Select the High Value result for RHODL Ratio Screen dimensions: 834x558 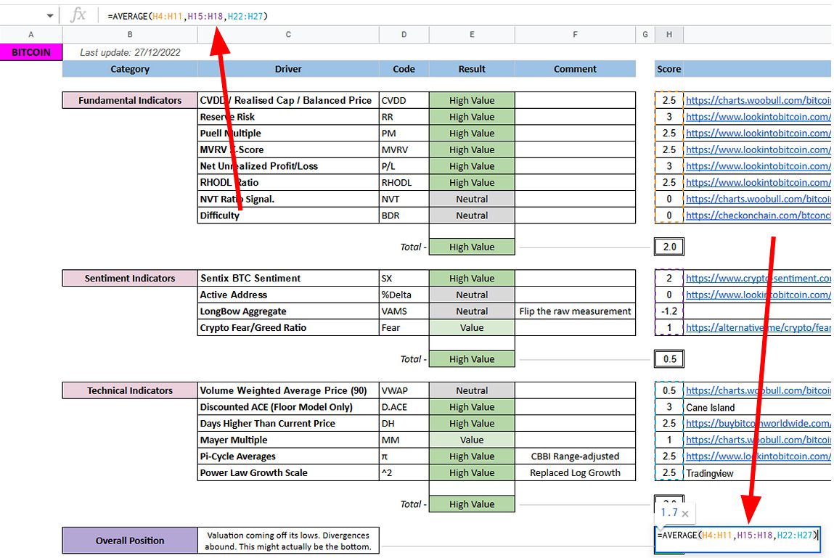471,182
